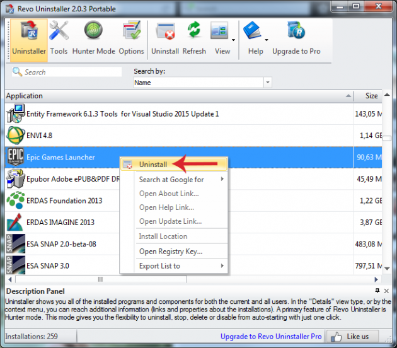Open the Help toolbar icon
Image resolution: width=397 pixels, height=348 pixels.
(x=255, y=39)
